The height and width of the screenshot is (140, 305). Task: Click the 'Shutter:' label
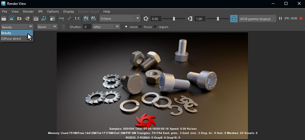tap(75, 27)
